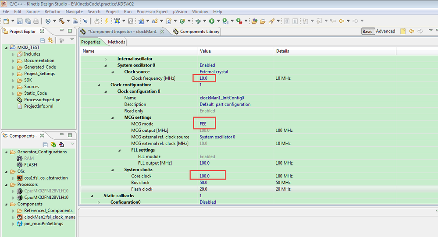Expand the Generated_Code folder

coord(13,67)
